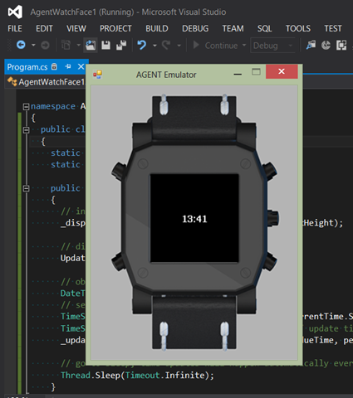Screen dimensions: 353x398
Task: Click the Visual Studio logo icon
Action: [15, 12]
